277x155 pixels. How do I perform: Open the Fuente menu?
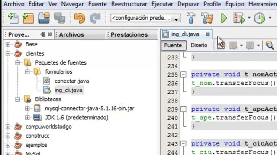tap(97, 4)
